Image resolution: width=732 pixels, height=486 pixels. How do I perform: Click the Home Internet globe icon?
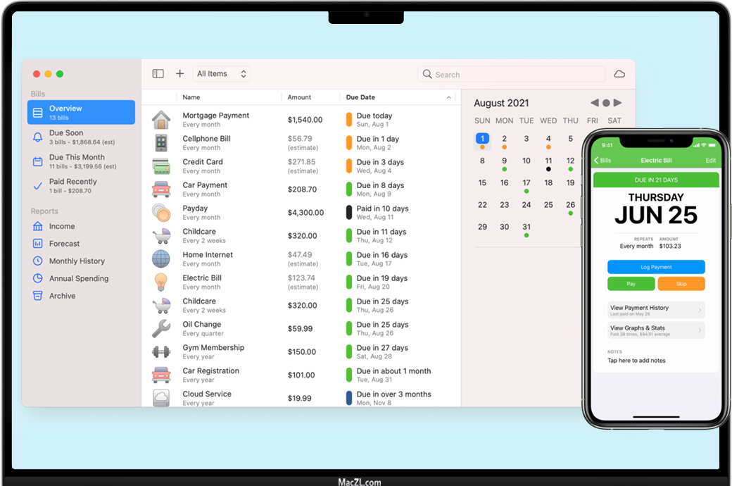[161, 259]
